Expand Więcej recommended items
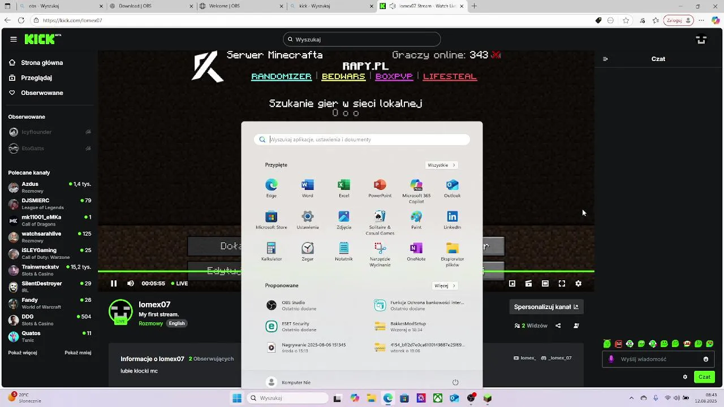Viewport: 724px width, 407px height. coord(445,285)
